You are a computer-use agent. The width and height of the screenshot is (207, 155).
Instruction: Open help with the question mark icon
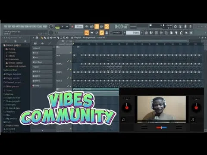pyautogui.click(x=191, y=27)
